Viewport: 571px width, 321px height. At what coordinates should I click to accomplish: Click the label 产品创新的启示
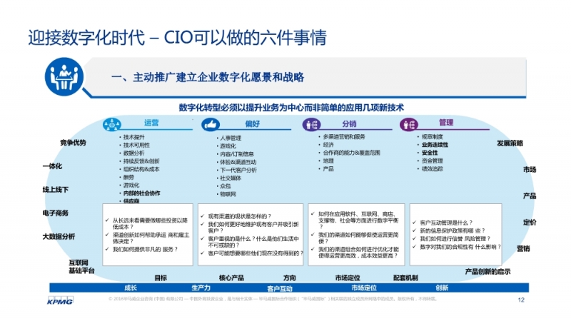point(487,272)
